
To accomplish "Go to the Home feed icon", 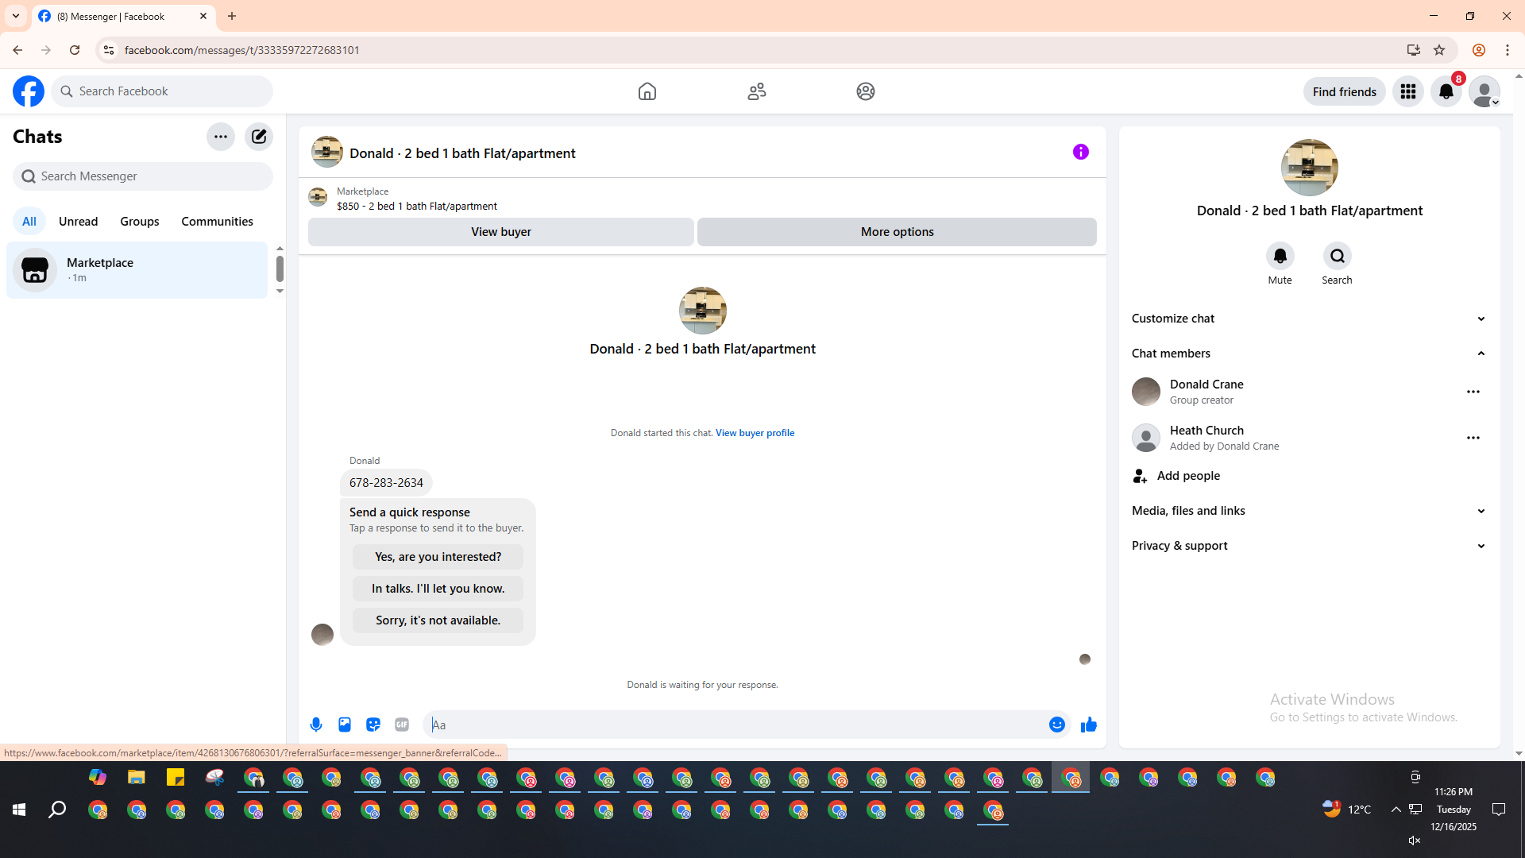I will [647, 91].
